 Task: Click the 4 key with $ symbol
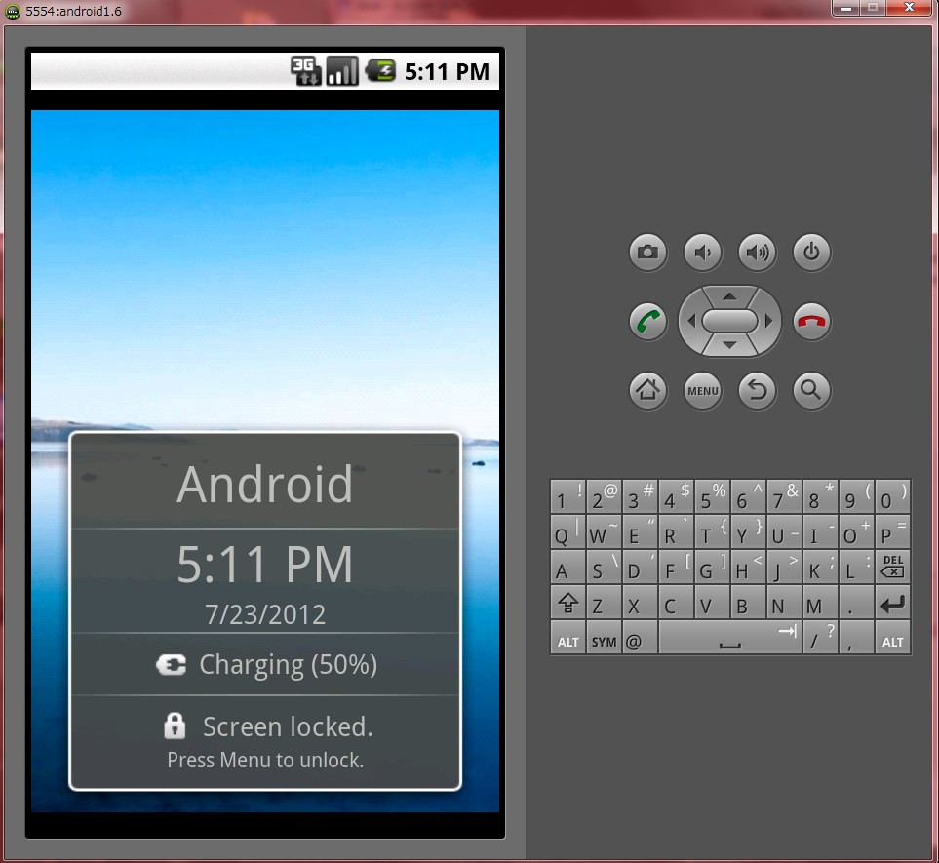tap(676, 496)
